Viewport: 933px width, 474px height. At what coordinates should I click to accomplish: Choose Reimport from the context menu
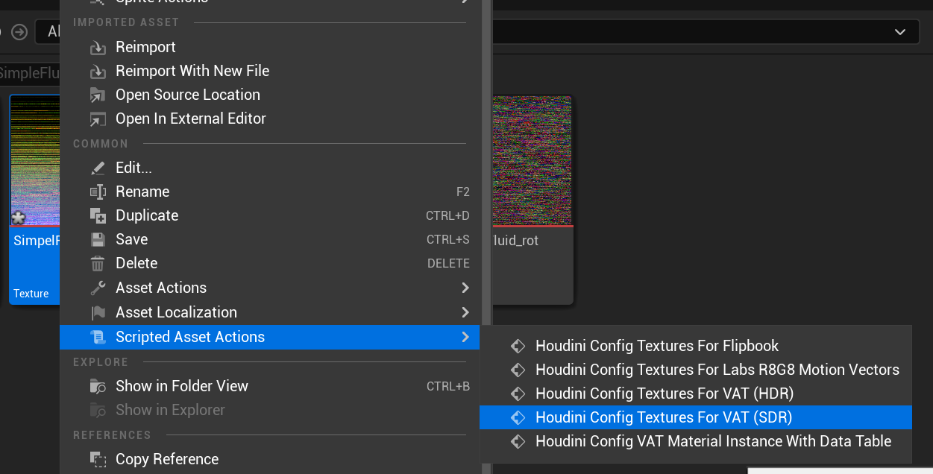270,47
